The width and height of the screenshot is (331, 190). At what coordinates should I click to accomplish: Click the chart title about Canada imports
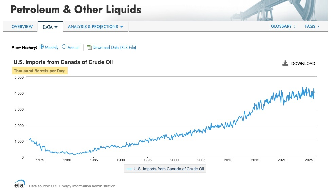(x=63, y=62)
